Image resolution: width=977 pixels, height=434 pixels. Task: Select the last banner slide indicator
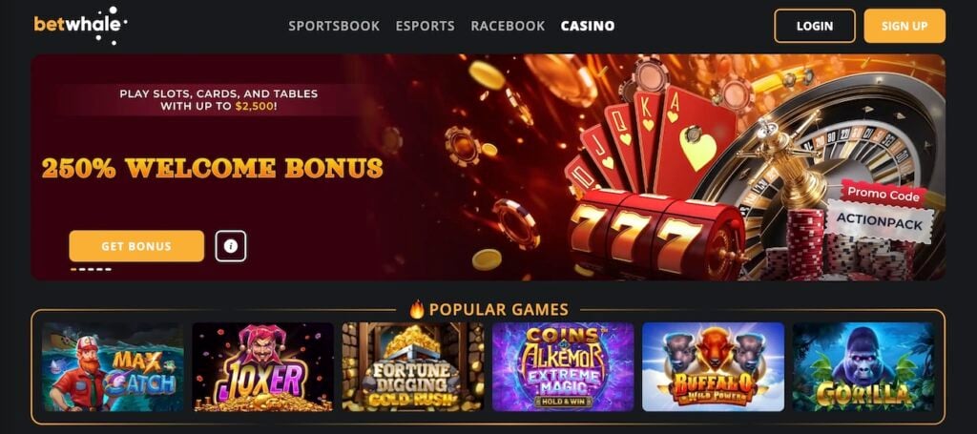point(108,270)
